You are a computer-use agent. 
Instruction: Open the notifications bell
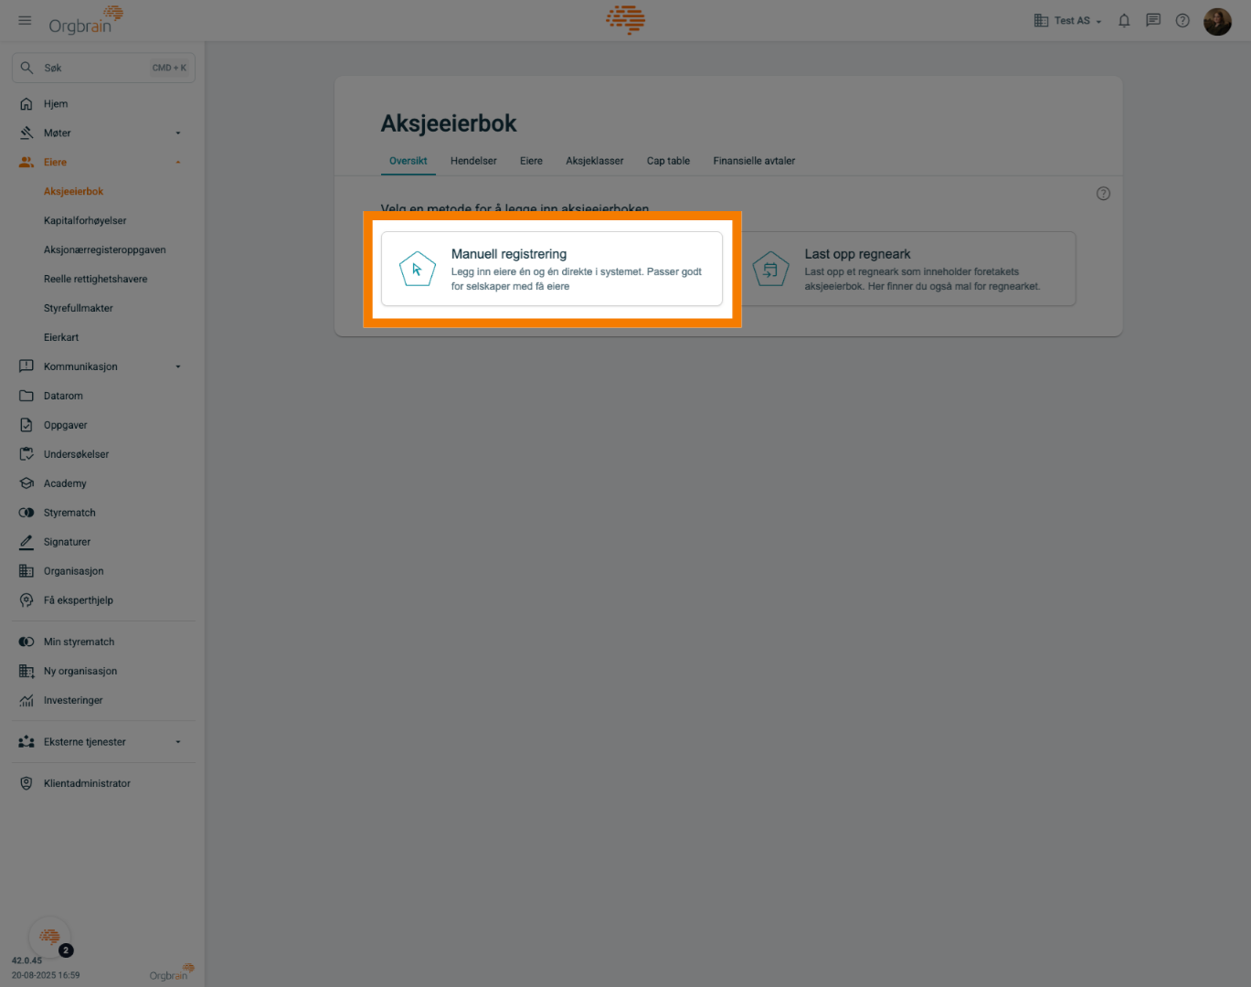pos(1124,20)
